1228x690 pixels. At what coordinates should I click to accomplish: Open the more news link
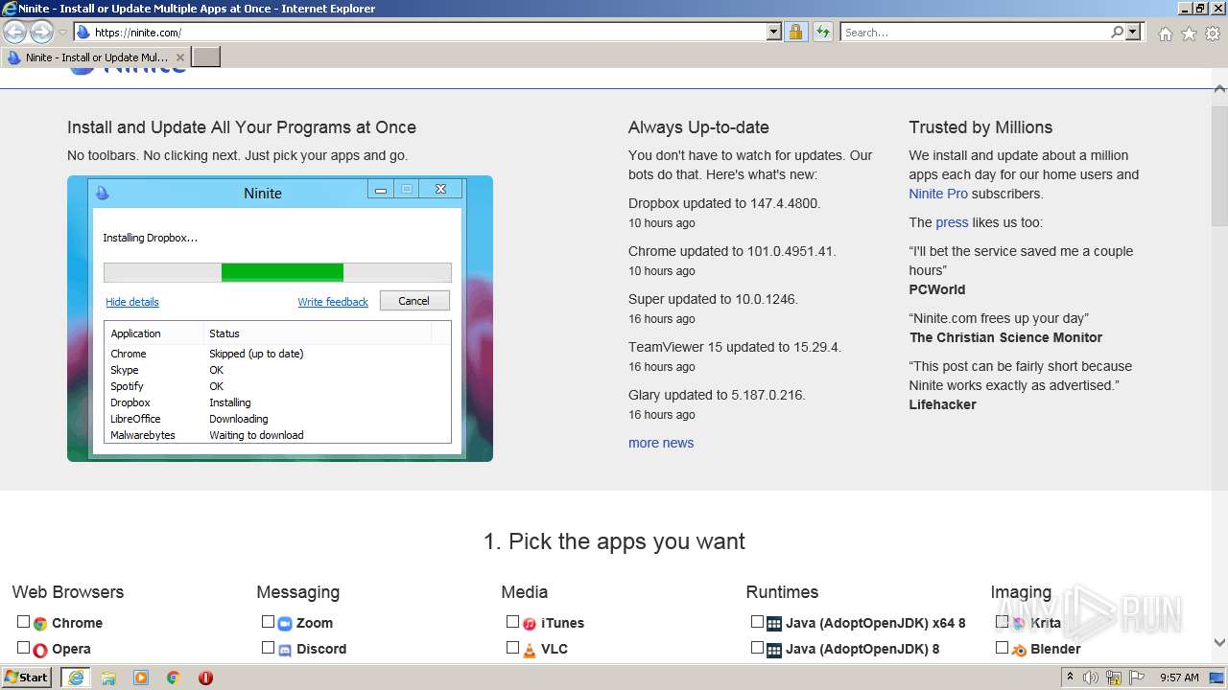[661, 443]
